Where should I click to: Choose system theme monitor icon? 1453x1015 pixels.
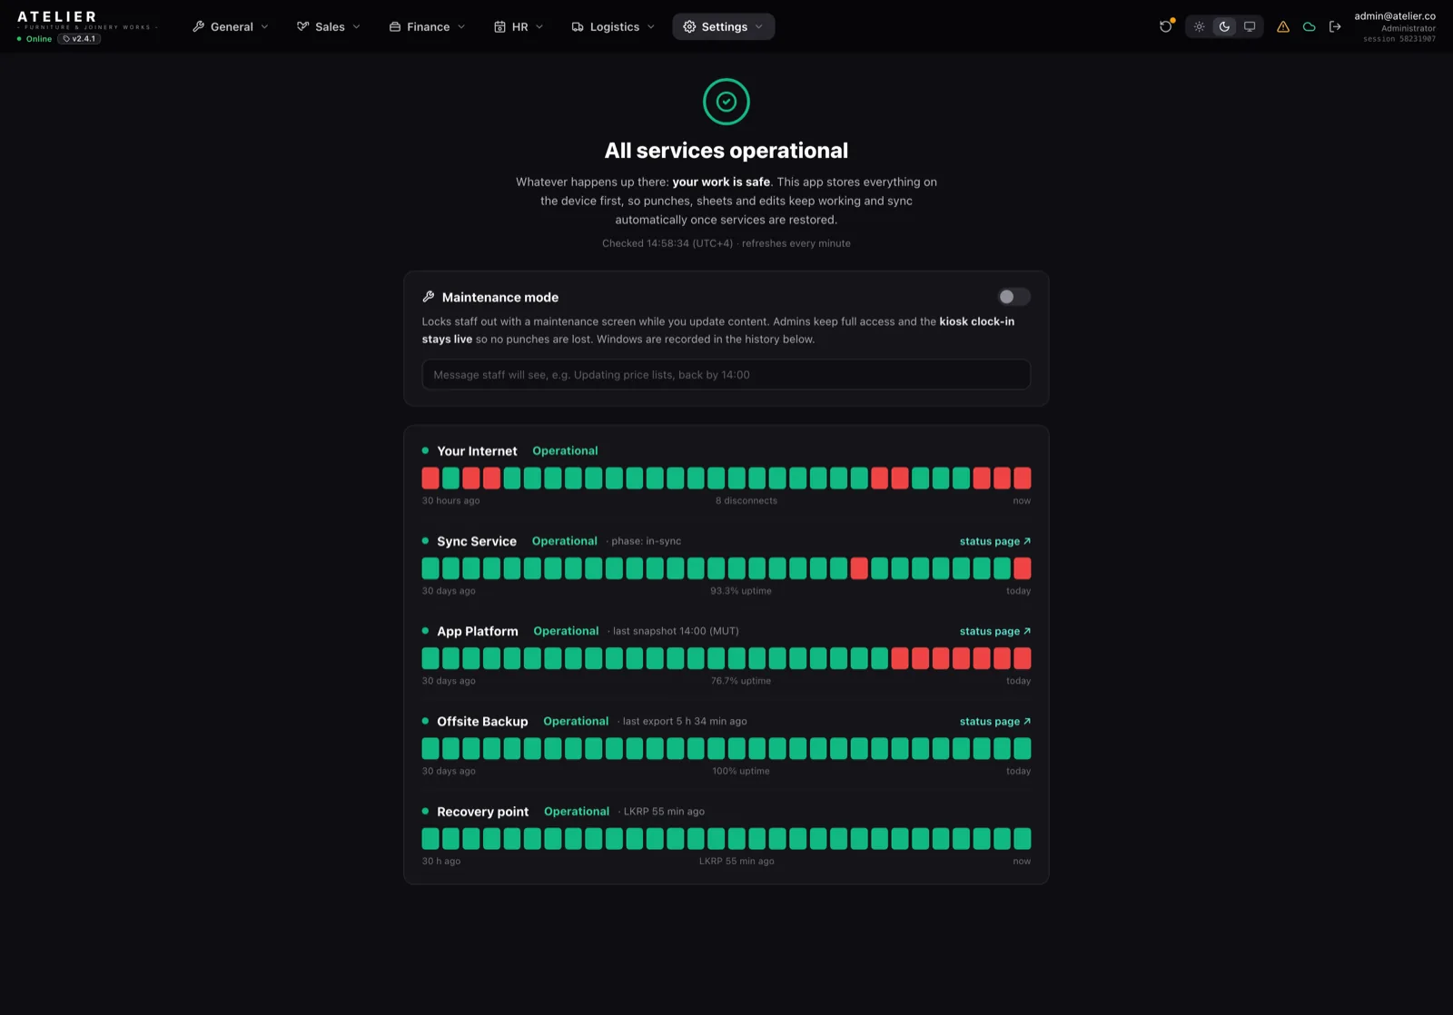click(x=1250, y=26)
